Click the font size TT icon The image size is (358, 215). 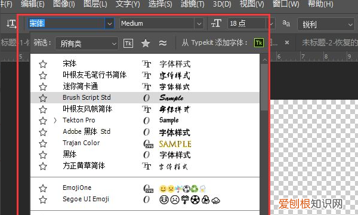216,23
